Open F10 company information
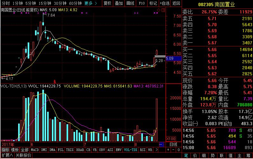Image resolution: width=253 pixels, height=159 pixels. pyautogui.click(x=142, y=3)
